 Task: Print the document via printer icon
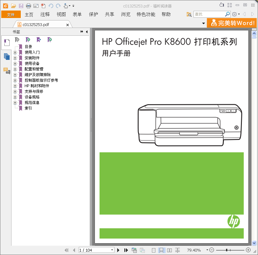[29, 6]
